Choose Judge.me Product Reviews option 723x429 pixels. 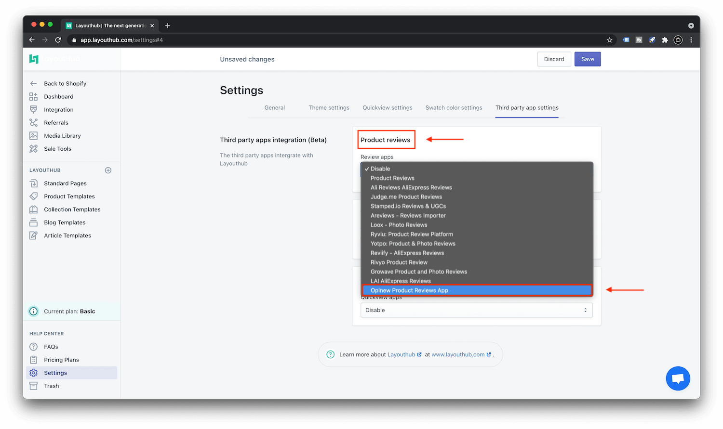[477, 196]
